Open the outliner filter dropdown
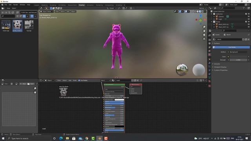This screenshot has height=141, width=251. click(x=244, y=8)
